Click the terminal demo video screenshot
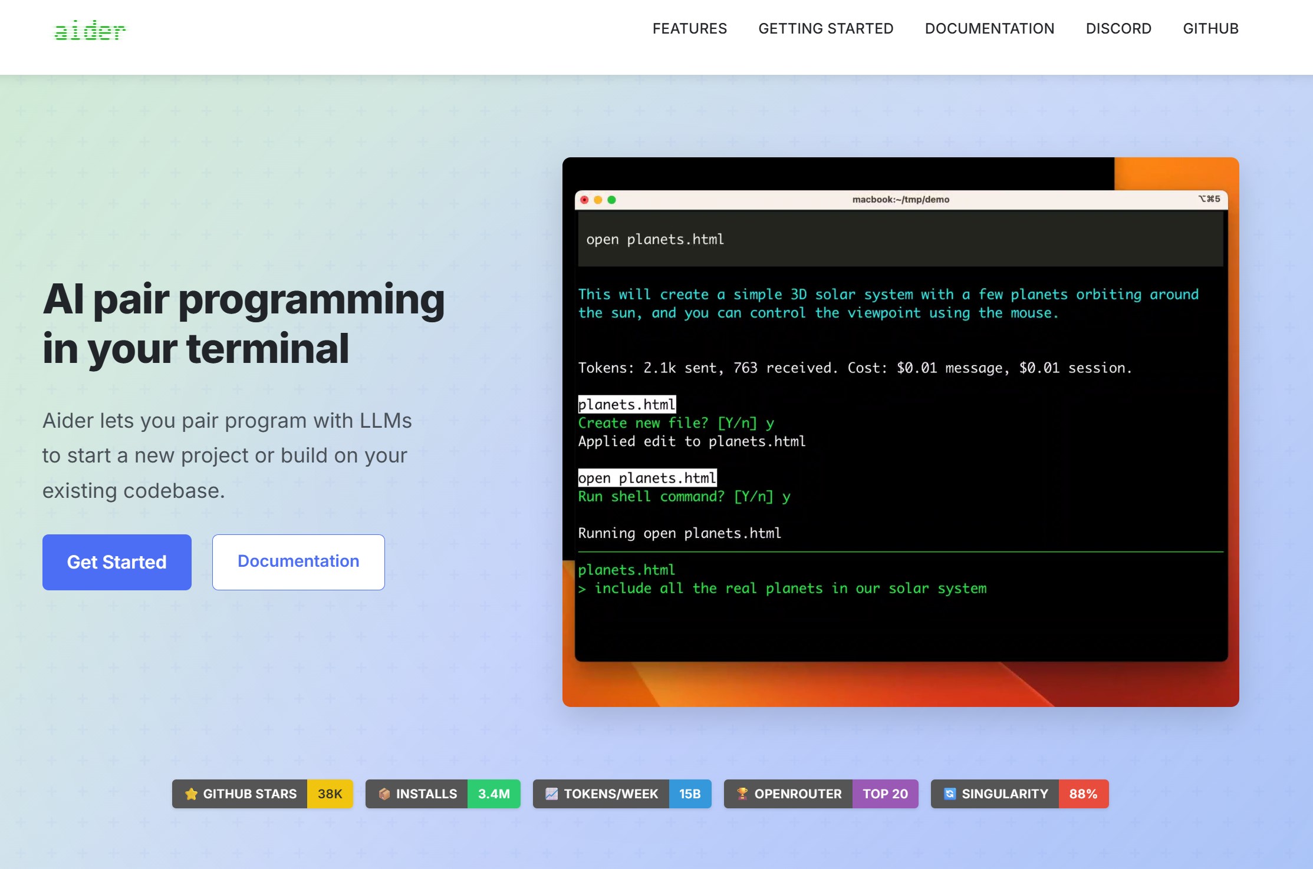The width and height of the screenshot is (1313, 869). click(900, 432)
